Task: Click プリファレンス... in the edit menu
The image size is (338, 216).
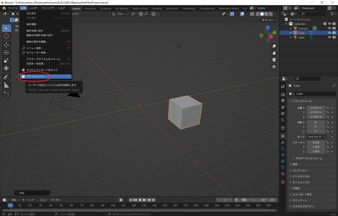Action: [46, 76]
